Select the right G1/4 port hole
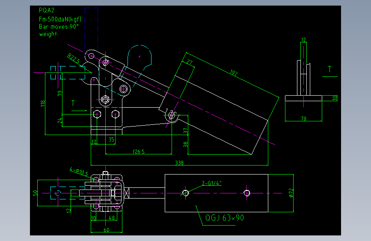 (247, 193)
